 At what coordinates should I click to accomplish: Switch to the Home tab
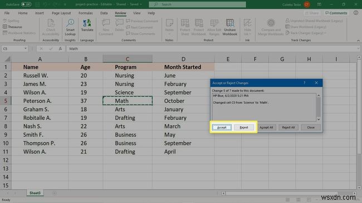(x=23, y=13)
